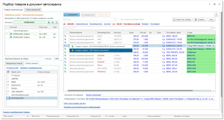This screenshot has width=224, height=120.
Task: Click the recycle icon in the 16546AA020, Subaru row
Action: point(11,37)
